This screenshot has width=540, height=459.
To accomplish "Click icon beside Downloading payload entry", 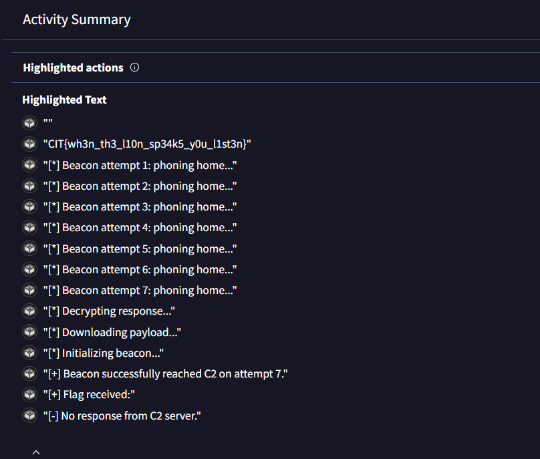I will (x=29, y=332).
